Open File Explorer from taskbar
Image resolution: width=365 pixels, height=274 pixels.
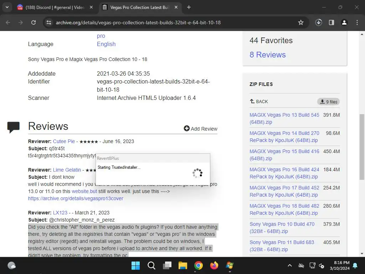click(183, 265)
